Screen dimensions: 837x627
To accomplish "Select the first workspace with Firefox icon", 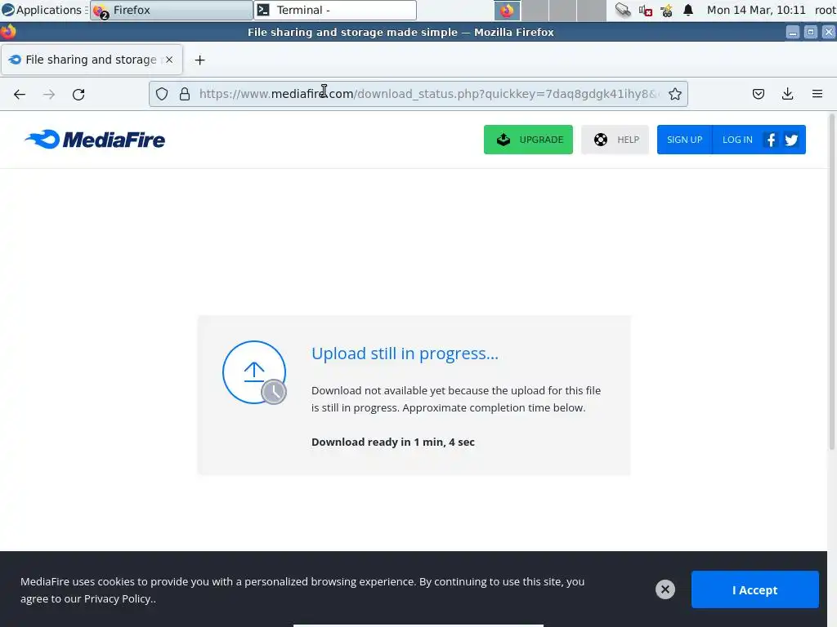I will pyautogui.click(x=507, y=10).
